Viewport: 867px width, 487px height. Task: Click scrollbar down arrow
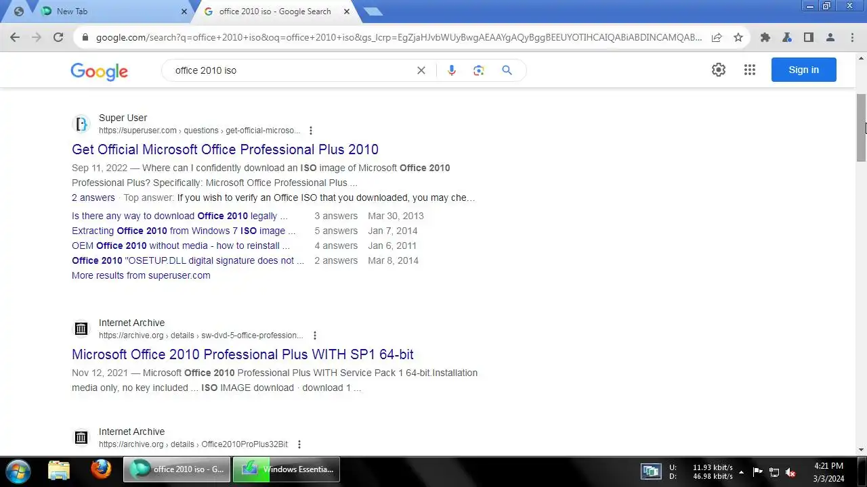click(861, 450)
